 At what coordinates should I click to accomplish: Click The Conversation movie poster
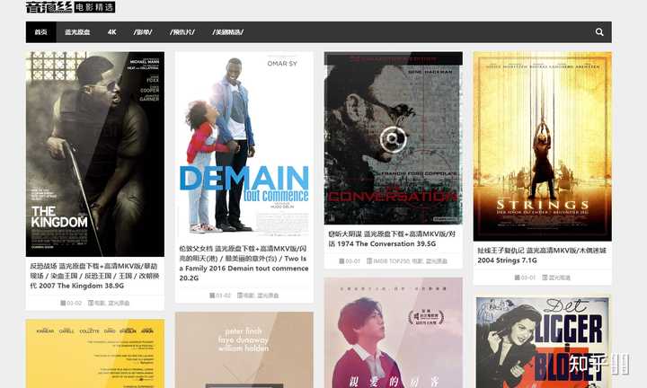[x=394, y=138]
